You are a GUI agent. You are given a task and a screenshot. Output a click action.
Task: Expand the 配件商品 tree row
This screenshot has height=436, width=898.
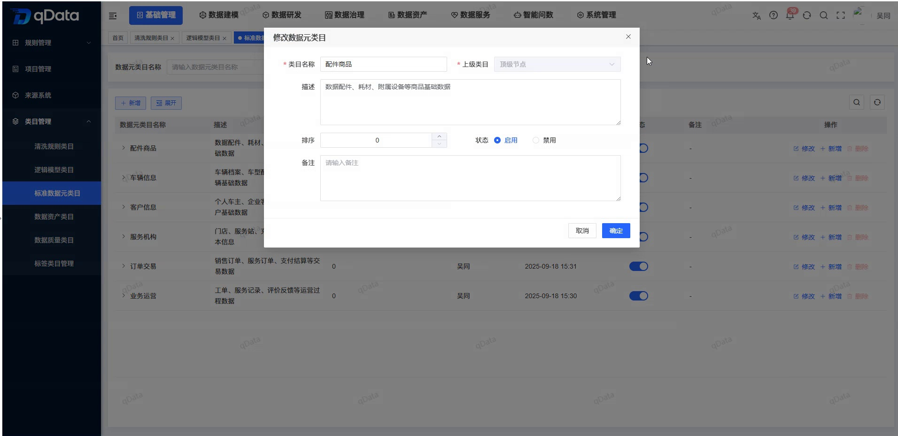point(124,148)
